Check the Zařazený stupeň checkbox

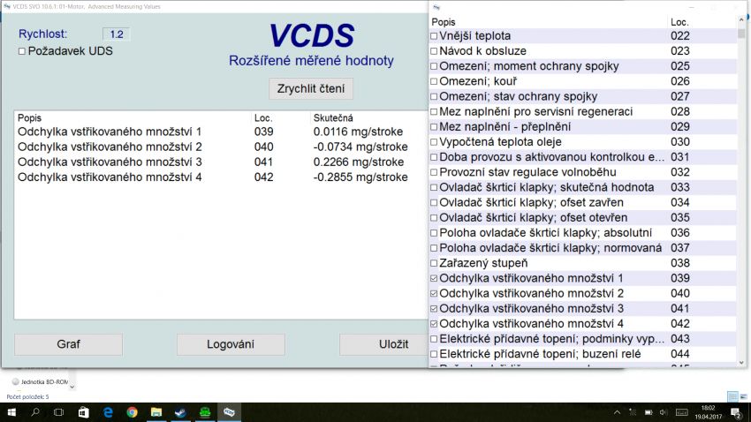(434, 263)
